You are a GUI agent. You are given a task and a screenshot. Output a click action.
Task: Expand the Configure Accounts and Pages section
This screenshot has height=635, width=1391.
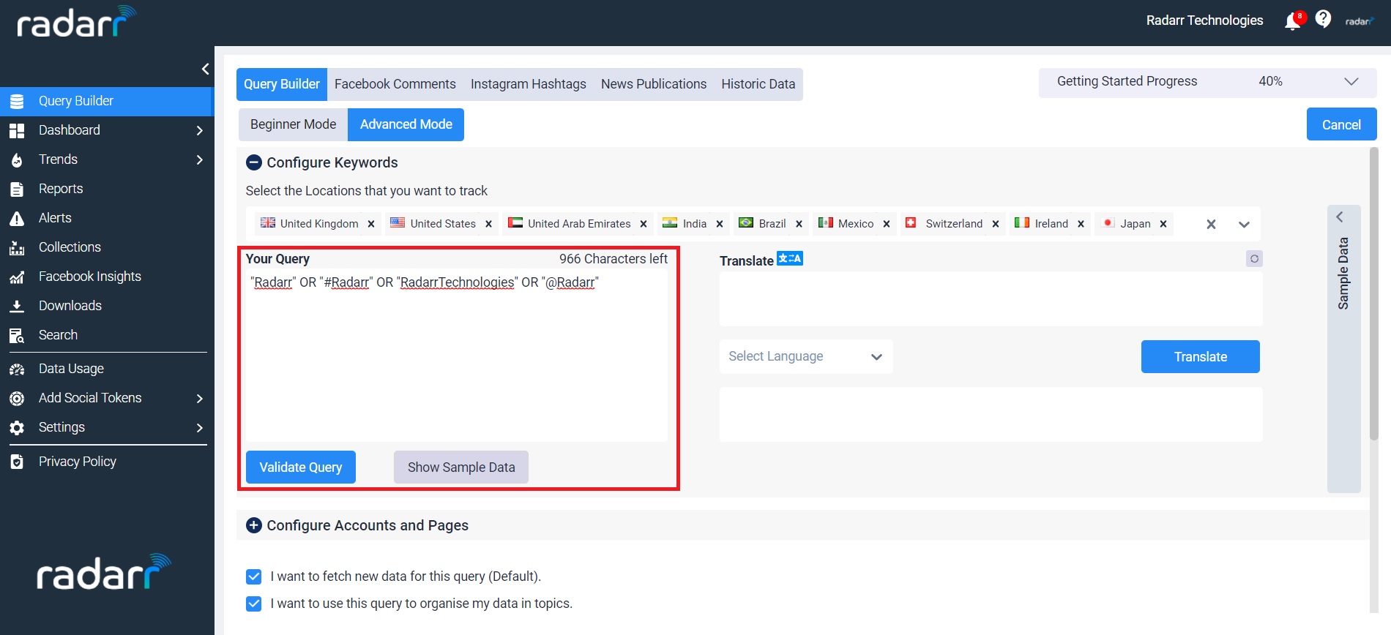point(254,525)
